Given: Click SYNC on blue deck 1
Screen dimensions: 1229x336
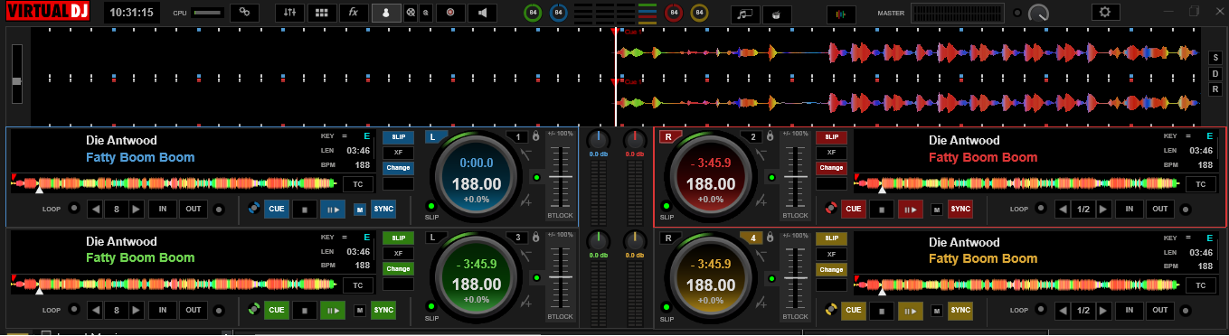Looking at the screenshot, I should tap(383, 210).
